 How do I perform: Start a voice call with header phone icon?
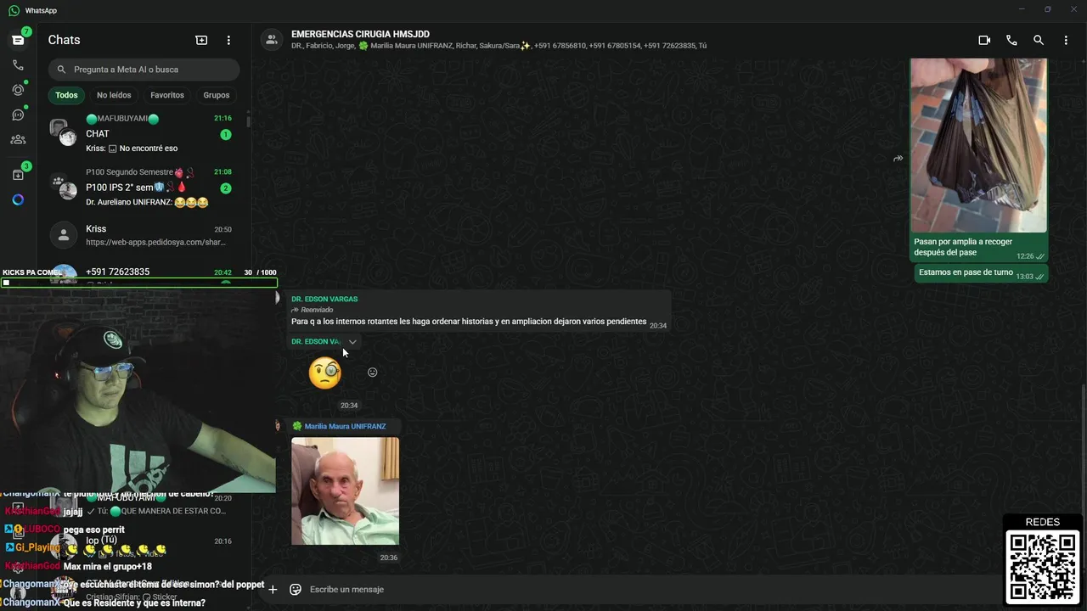[x=1011, y=40]
